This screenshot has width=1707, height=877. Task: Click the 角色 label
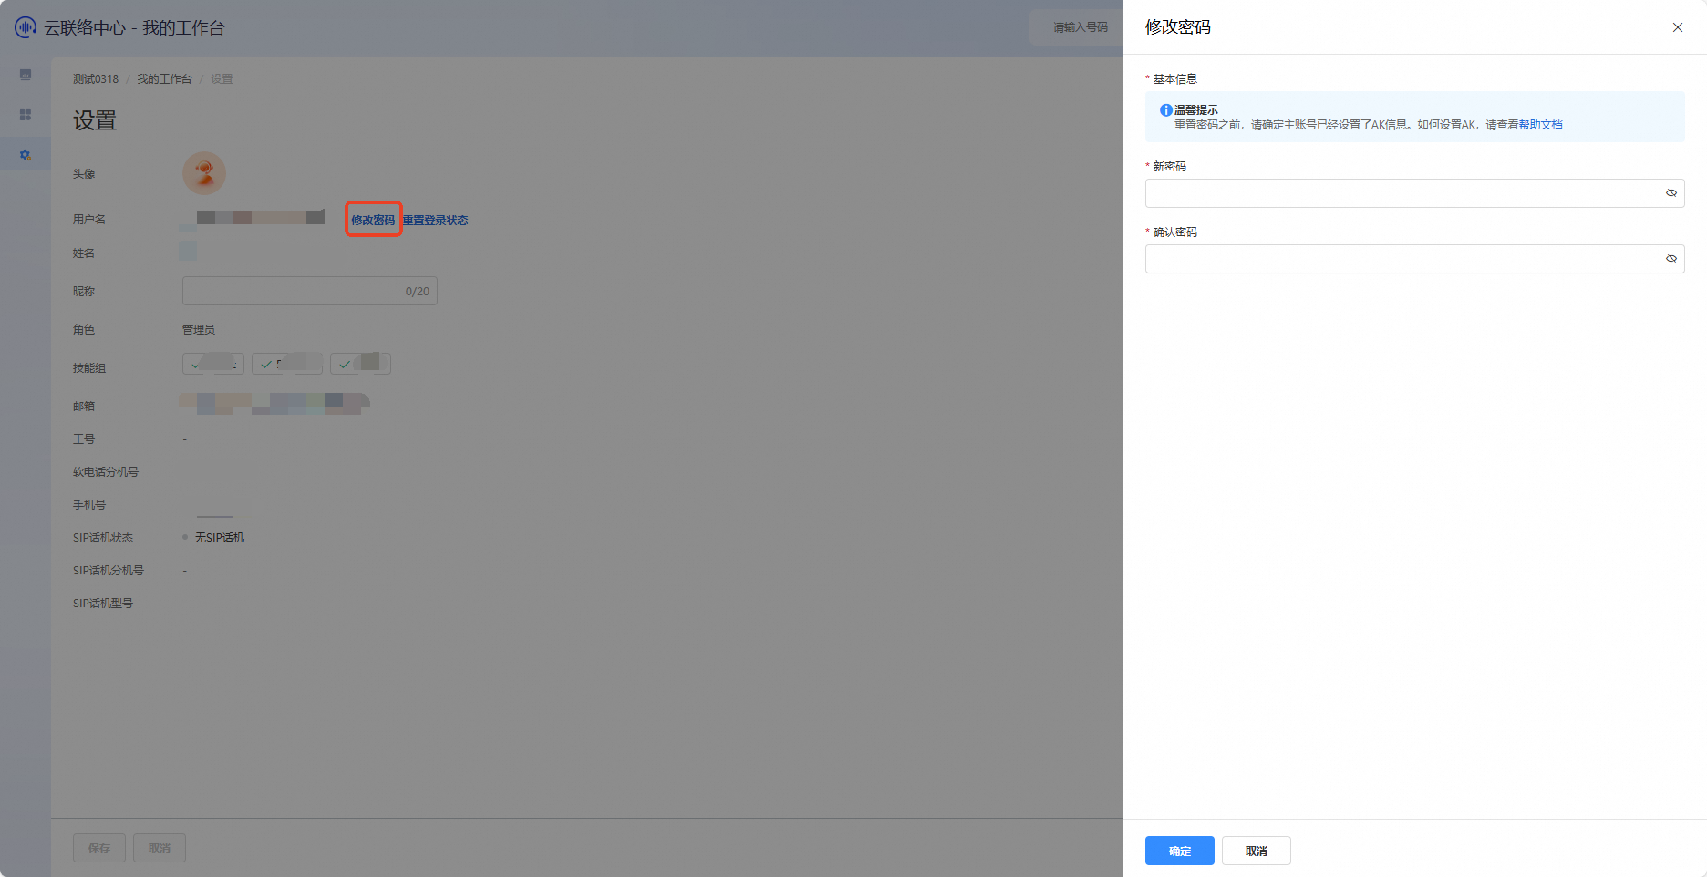point(84,330)
